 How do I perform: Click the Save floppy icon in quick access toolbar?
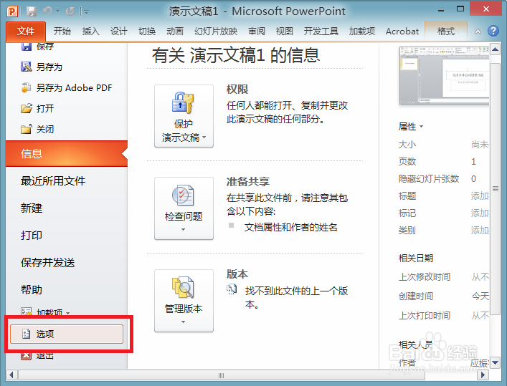pos(32,11)
